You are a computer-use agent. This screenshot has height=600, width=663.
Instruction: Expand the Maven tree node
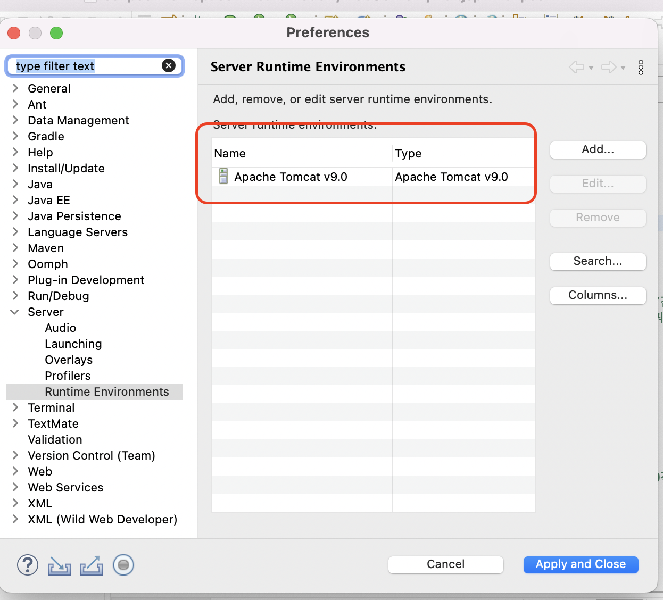[x=15, y=247]
